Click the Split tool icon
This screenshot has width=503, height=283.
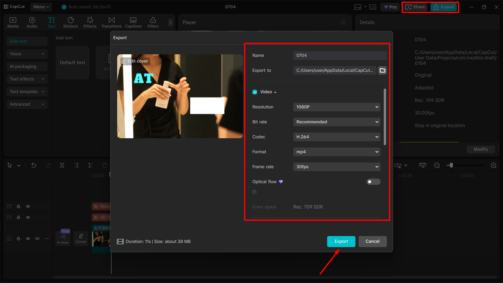[x=62, y=165]
